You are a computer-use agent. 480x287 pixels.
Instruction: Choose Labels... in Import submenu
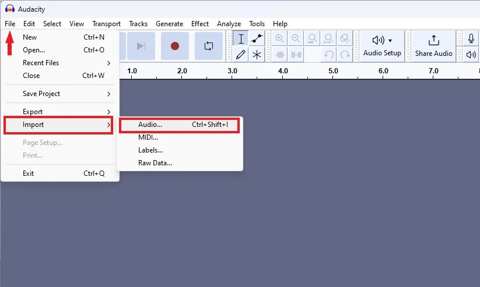tap(180, 150)
